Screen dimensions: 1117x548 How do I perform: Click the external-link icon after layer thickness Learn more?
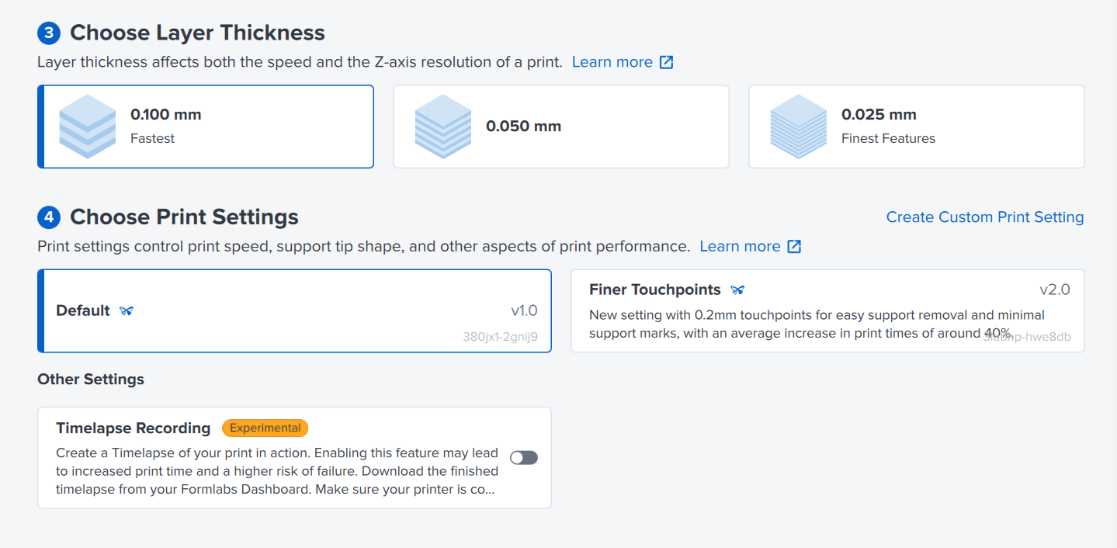pyautogui.click(x=666, y=61)
